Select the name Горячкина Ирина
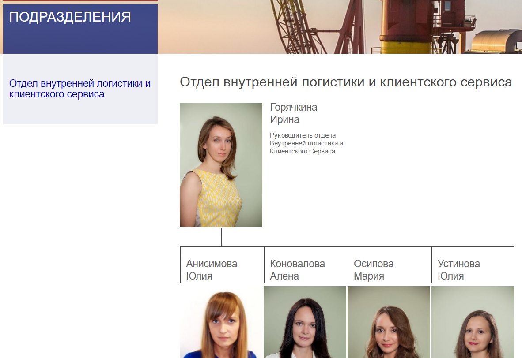The width and height of the screenshot is (522, 358). [293, 113]
